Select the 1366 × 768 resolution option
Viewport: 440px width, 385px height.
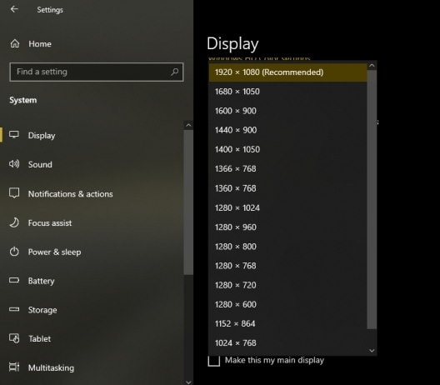click(287, 168)
